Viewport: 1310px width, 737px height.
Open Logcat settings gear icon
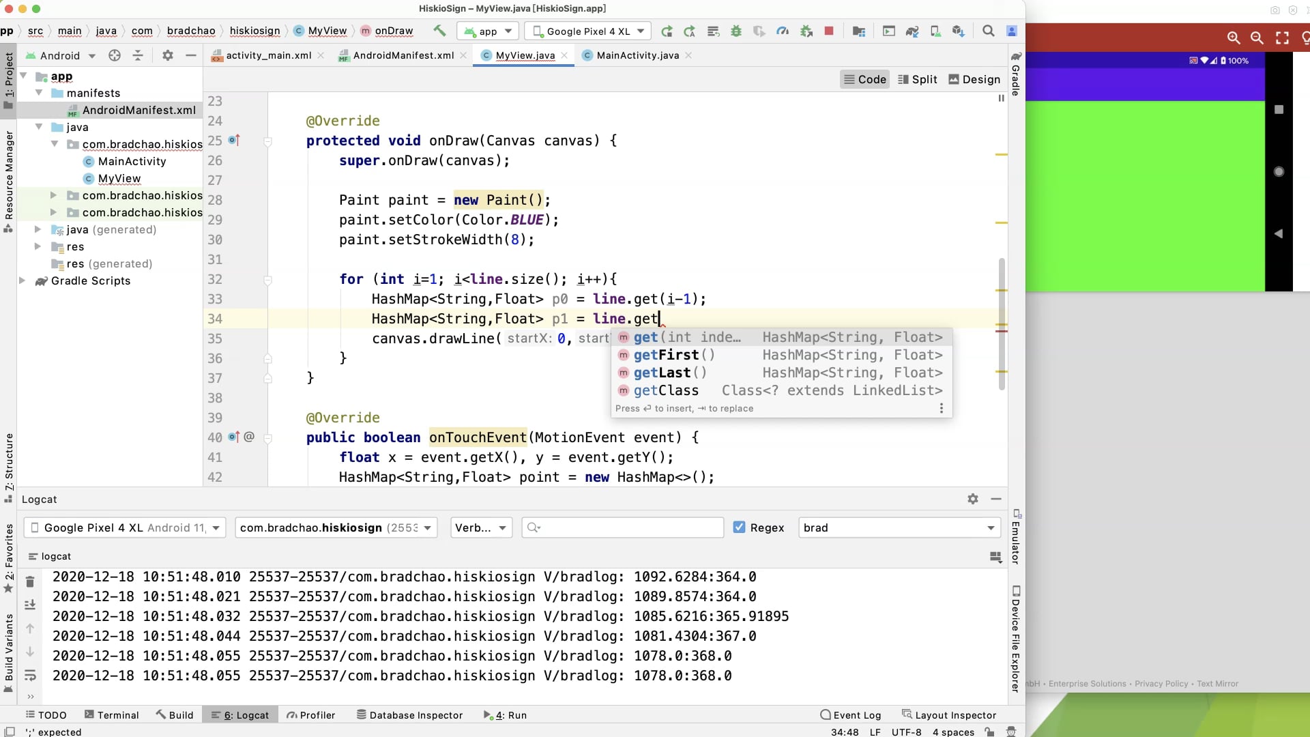973,499
